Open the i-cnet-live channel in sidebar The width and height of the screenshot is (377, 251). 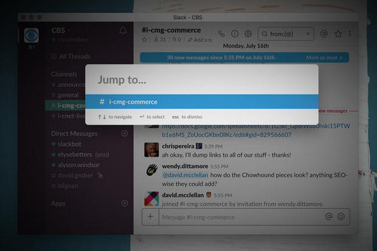coord(68,116)
